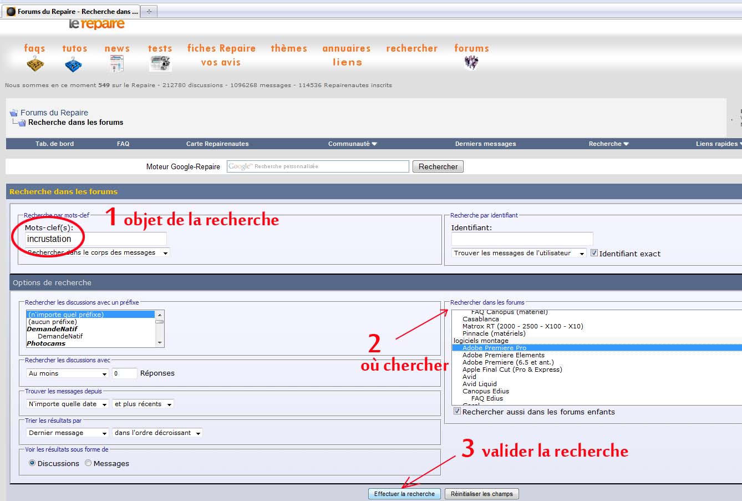This screenshot has height=501, width=742.
Task: Switch to the Forums du Repaire browser tab
Action: point(72,11)
